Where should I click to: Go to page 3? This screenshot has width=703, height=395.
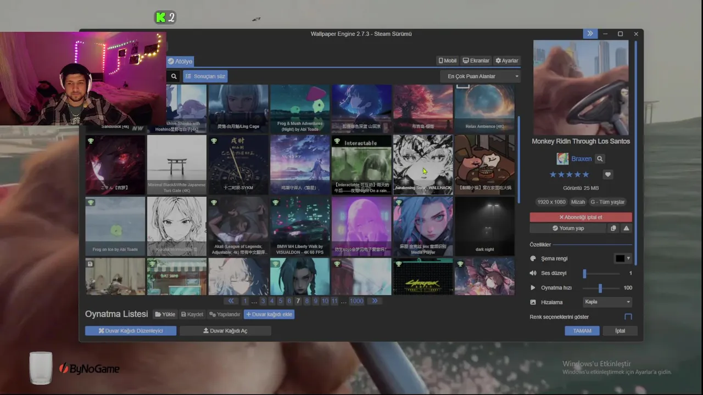(263, 301)
